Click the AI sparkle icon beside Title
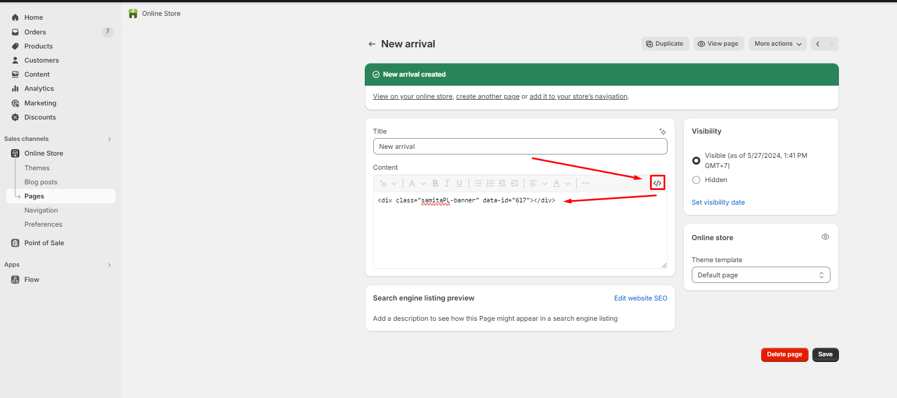The image size is (897, 398). [x=662, y=131]
